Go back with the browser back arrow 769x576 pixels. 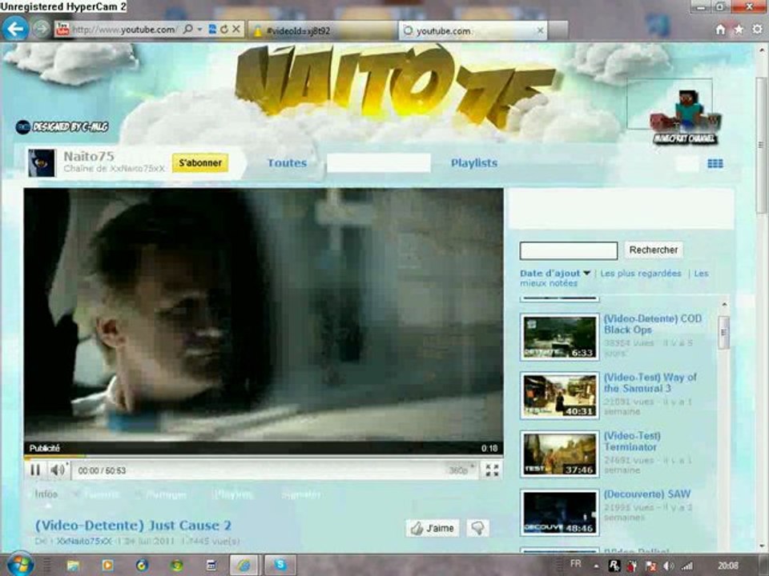14,30
